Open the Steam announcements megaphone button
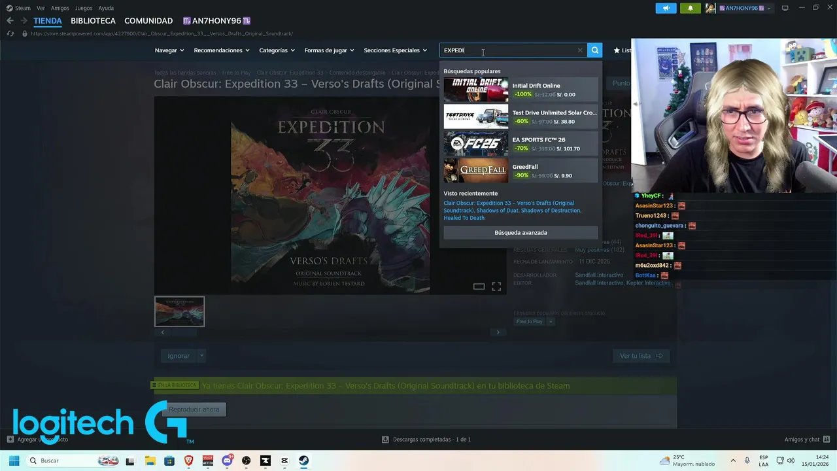 [666, 8]
